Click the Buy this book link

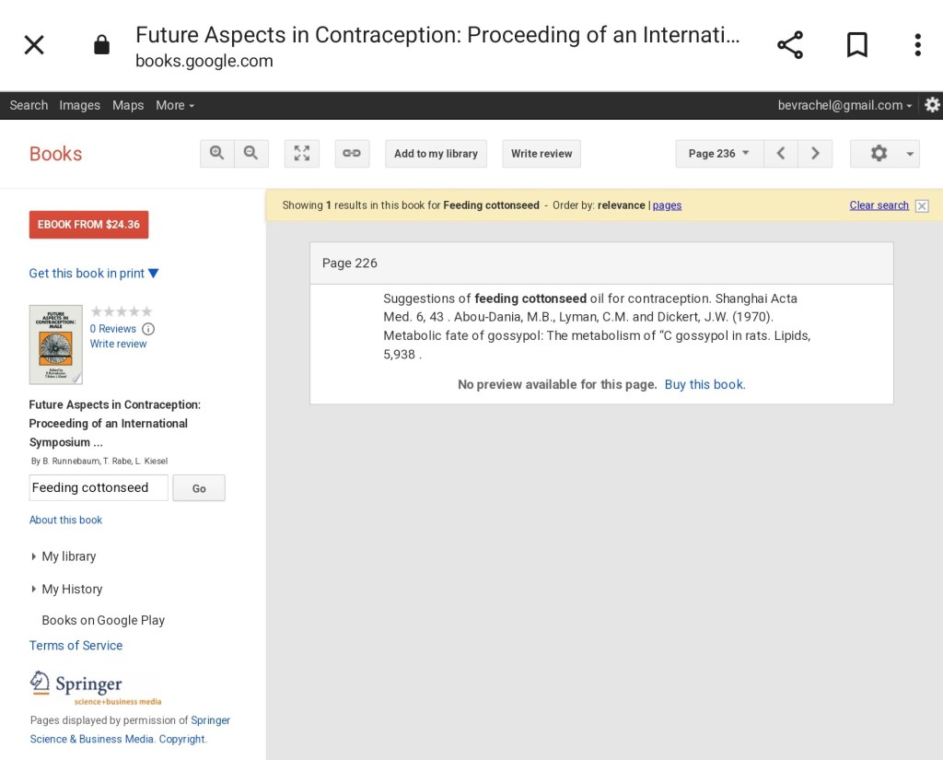pyautogui.click(x=704, y=384)
